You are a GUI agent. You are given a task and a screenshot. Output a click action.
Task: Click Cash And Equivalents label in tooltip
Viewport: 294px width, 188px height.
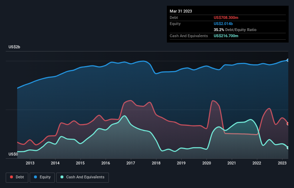[x=189, y=36]
